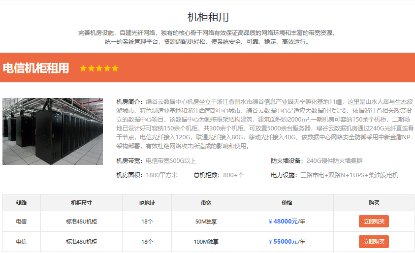Click the 立即购买 button for 48000元 plan
Image resolution: width=415 pixels, height=253 pixels.
point(374,221)
